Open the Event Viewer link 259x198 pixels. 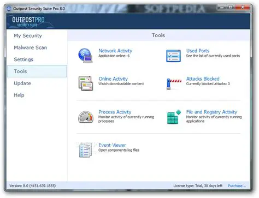112,145
